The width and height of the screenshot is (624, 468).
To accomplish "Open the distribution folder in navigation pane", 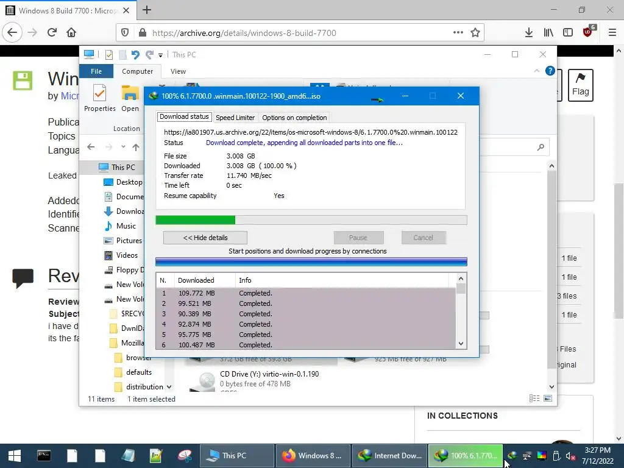I will pos(140,387).
